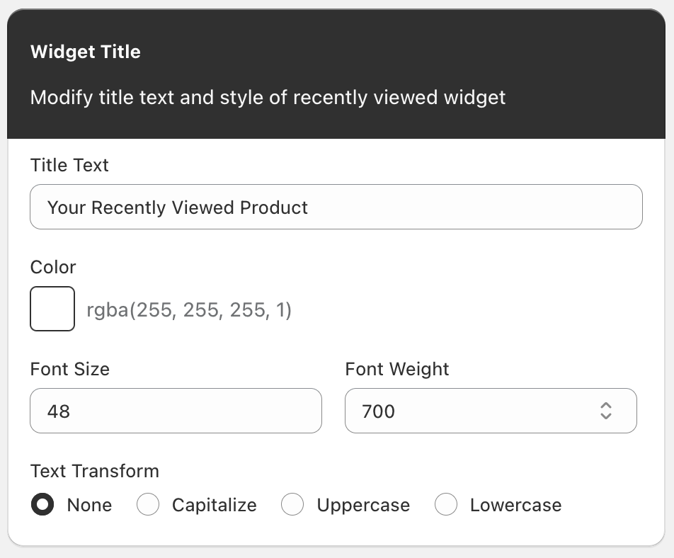Open the white color swatch picker
Screen dimensions: 674x558
click(52, 309)
